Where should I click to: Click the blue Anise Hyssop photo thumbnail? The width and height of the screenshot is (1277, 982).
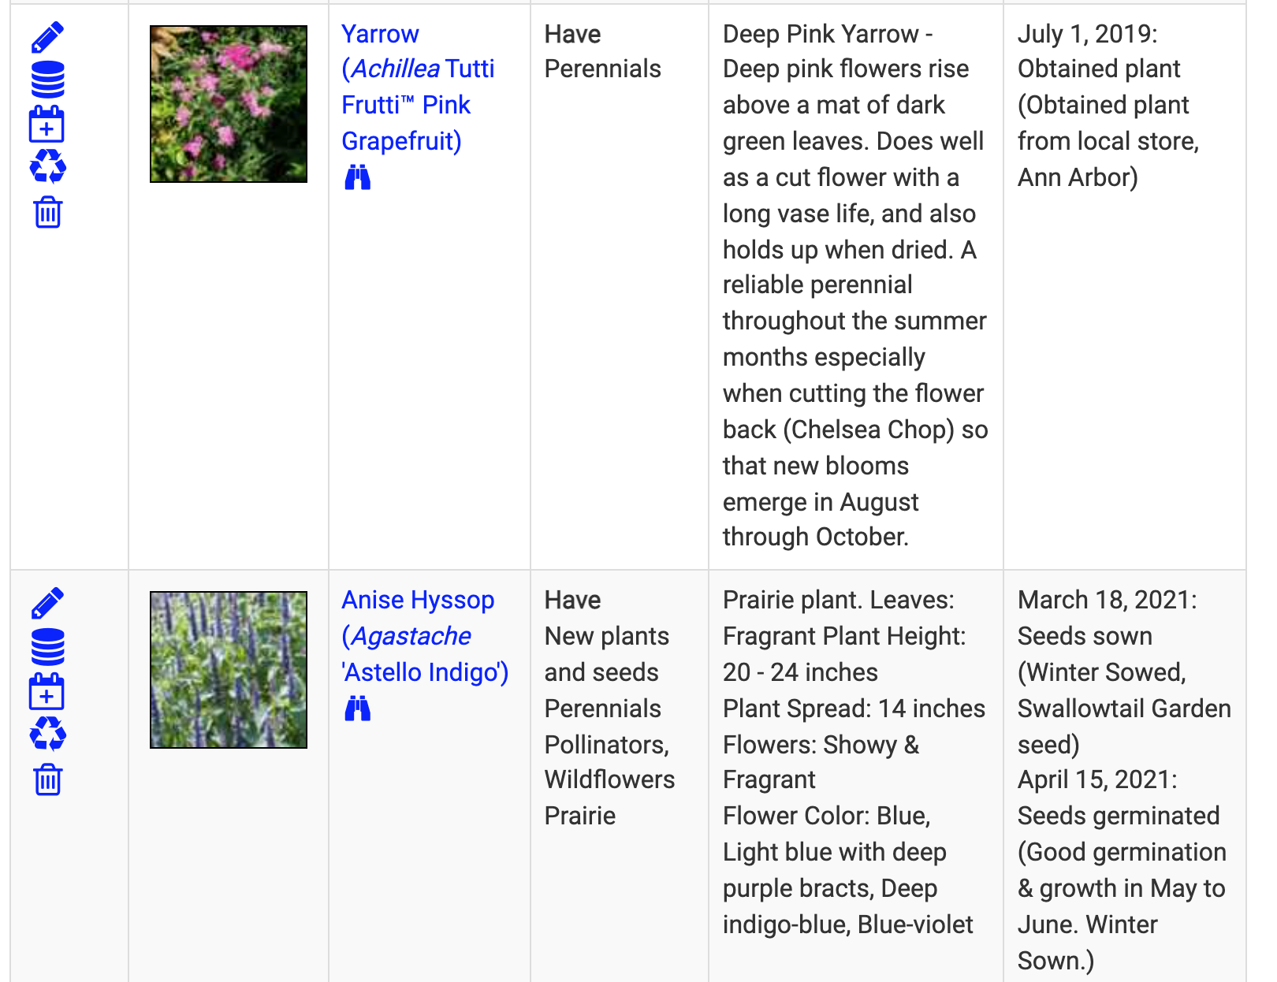click(229, 669)
